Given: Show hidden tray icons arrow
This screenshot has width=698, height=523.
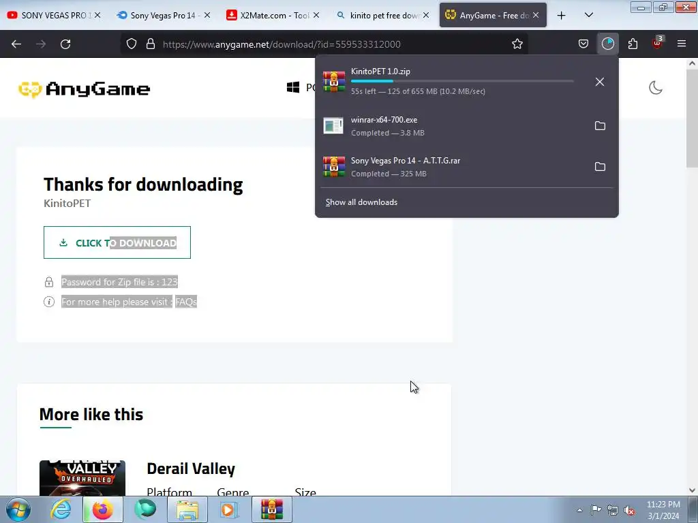Looking at the screenshot, I should click(x=579, y=510).
